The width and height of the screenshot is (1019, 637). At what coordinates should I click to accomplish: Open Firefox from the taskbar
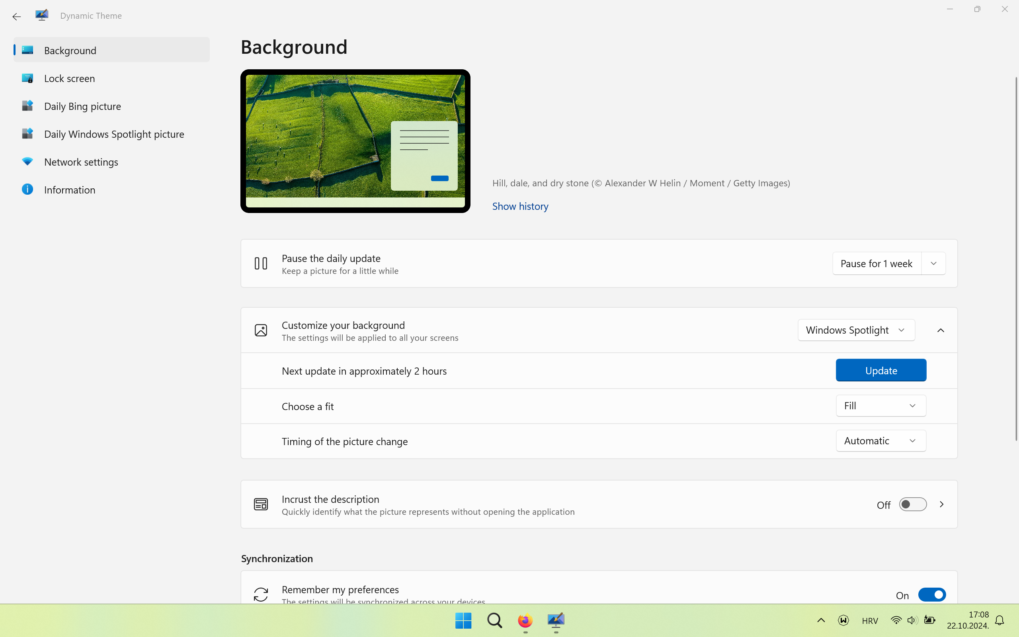pos(525,620)
